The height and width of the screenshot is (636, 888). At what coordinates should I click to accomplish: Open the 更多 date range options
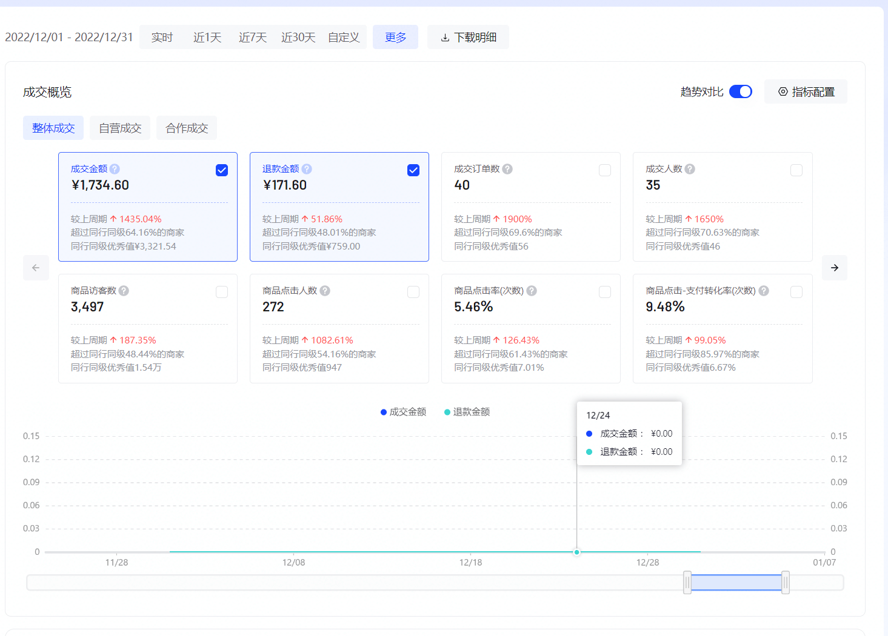point(395,38)
